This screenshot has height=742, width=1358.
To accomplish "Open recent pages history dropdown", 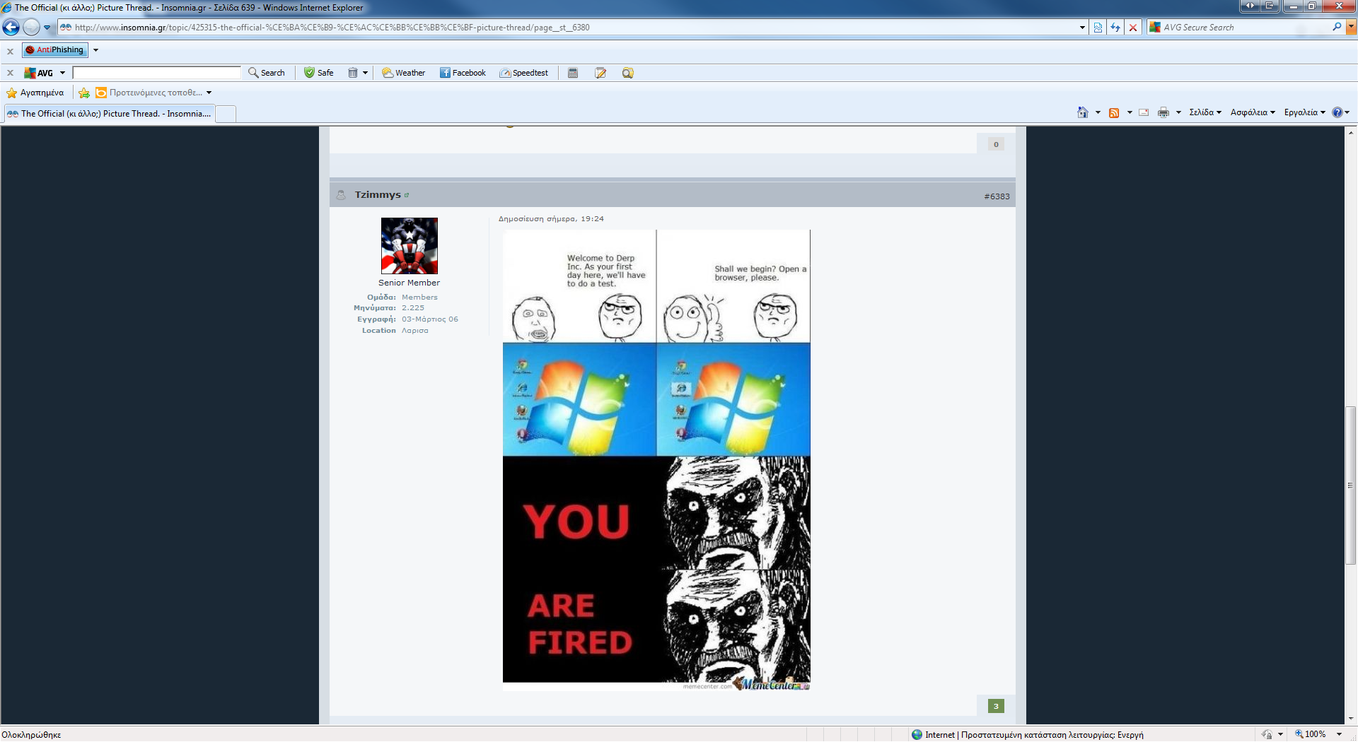I will (47, 28).
